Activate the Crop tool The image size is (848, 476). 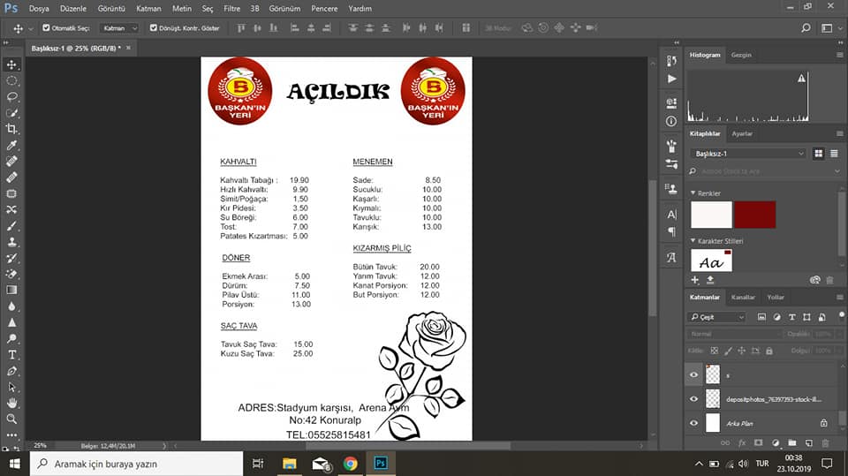[x=11, y=129]
